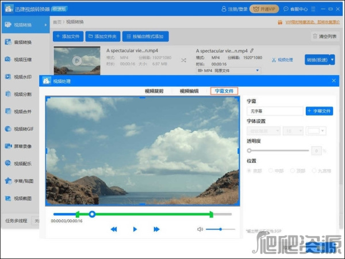Open the 任务多线程 dropdown
Viewport: 345px width, 259px height.
click(35, 220)
